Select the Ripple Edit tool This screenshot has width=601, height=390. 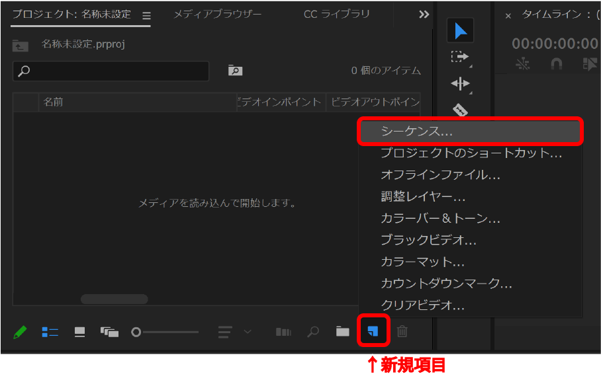pyautogui.click(x=460, y=83)
